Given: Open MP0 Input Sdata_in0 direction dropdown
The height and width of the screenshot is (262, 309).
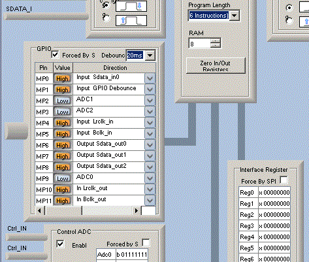Looking at the screenshot, I should pos(150,78).
